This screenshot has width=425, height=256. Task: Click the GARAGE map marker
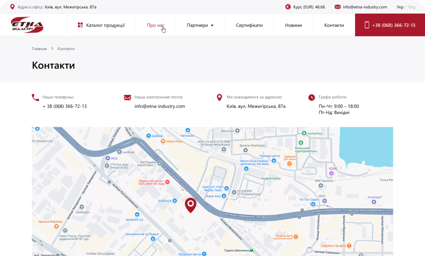[x=149, y=136]
